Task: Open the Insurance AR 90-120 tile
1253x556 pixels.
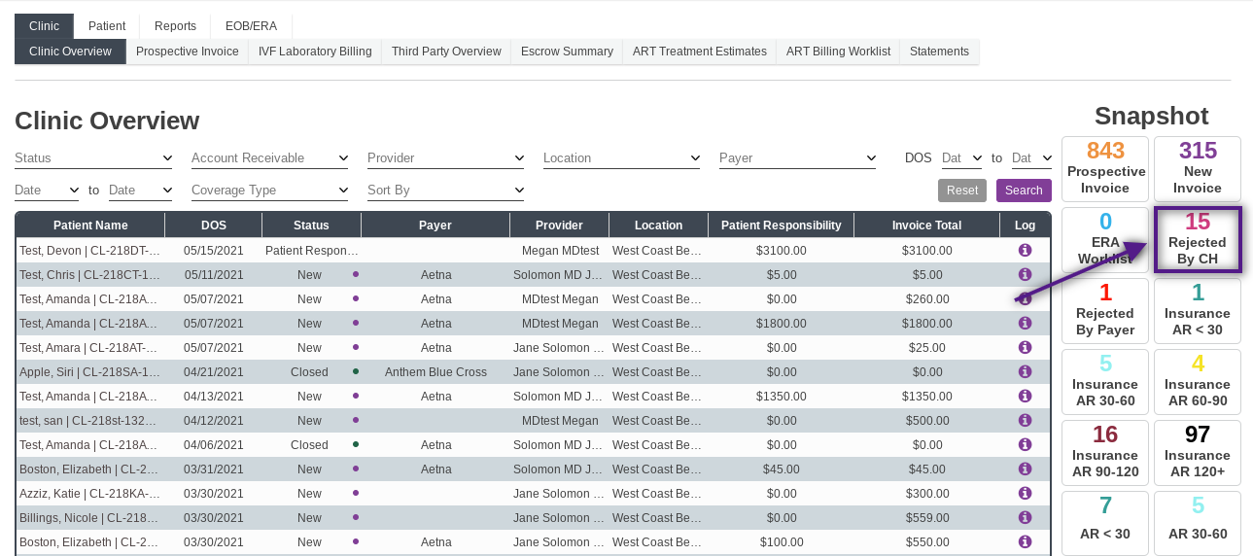Action: tap(1105, 452)
